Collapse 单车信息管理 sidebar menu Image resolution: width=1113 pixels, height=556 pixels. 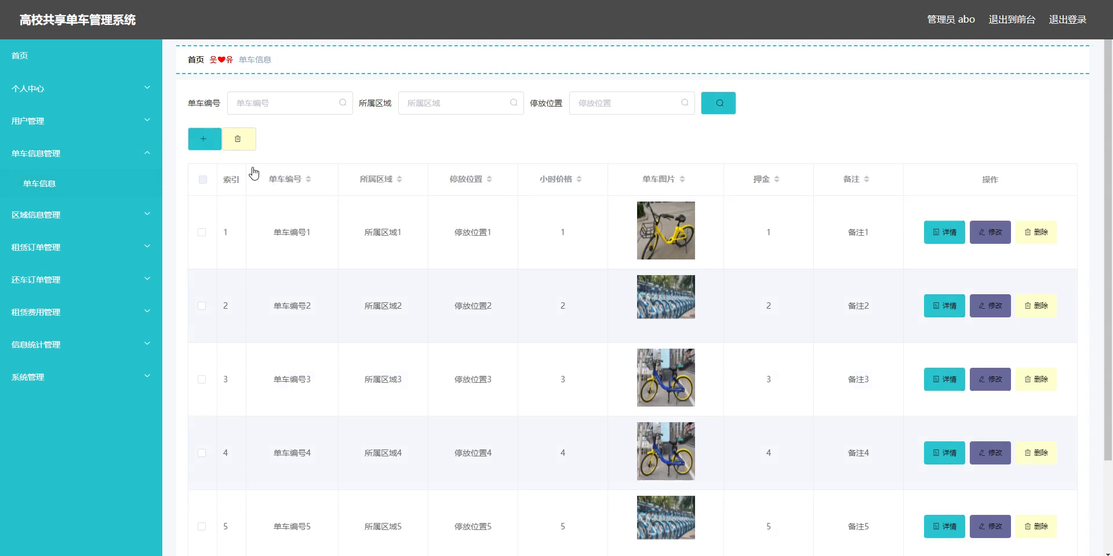coord(81,153)
